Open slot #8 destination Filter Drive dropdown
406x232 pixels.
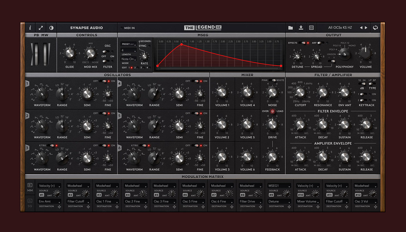(x=250, y=202)
